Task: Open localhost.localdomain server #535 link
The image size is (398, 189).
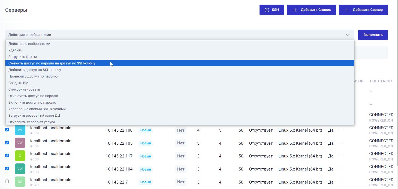Action: click(51, 154)
